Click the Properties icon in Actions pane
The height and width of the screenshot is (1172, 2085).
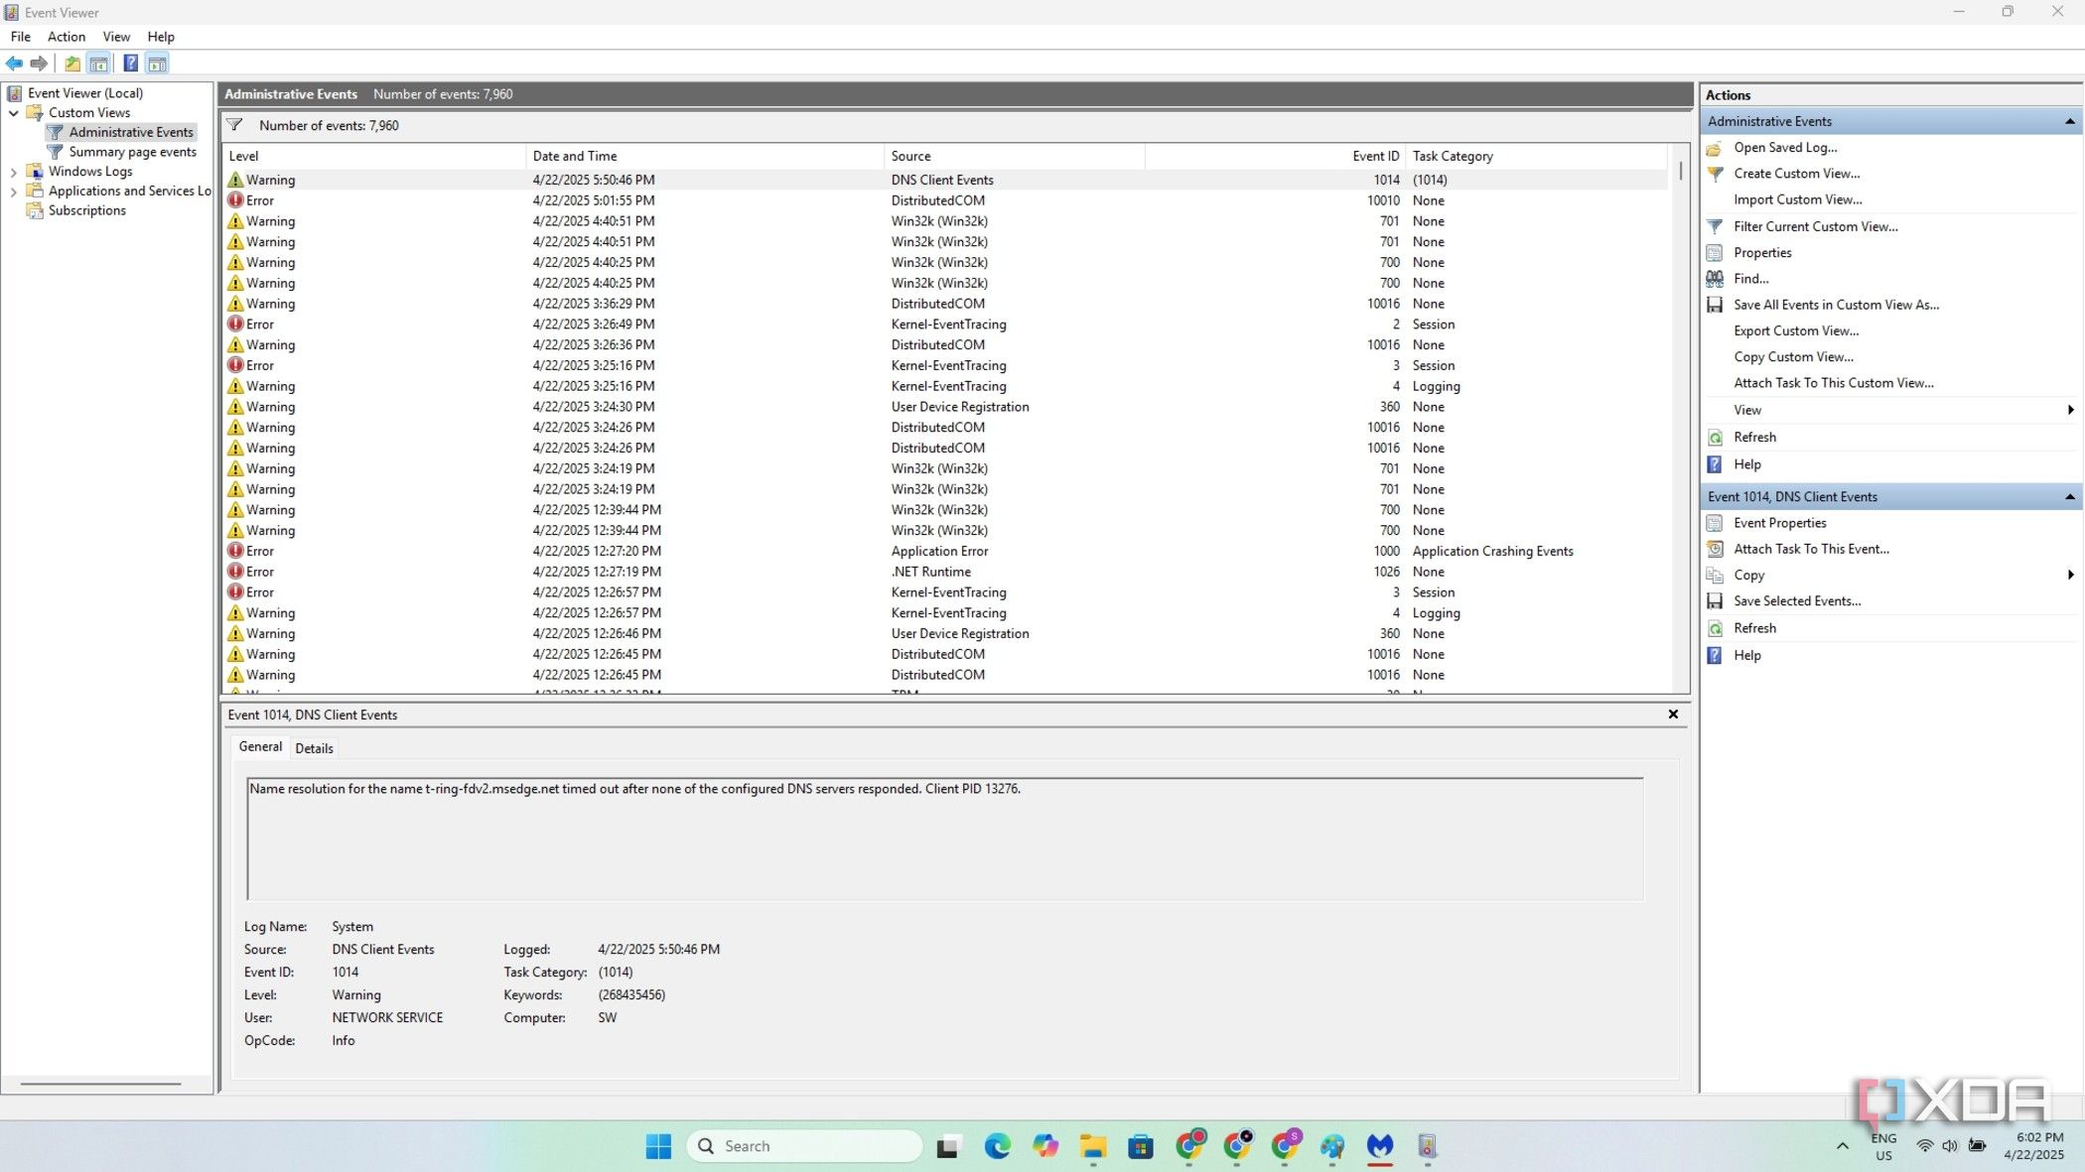pyautogui.click(x=1715, y=253)
